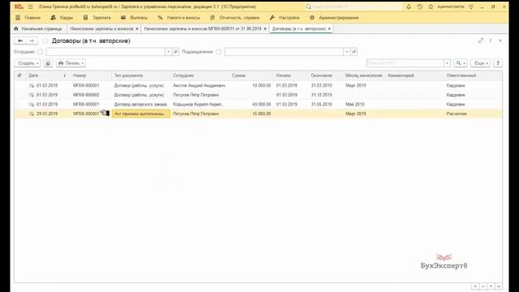Close the Договоры form with X
Viewport: 519px width, 292px height.
coord(500,41)
